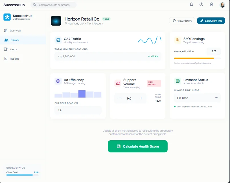
Task: Click the Tier 1 Account text
Action: (95, 24)
